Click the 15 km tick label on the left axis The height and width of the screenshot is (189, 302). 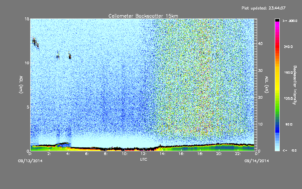(27, 19)
